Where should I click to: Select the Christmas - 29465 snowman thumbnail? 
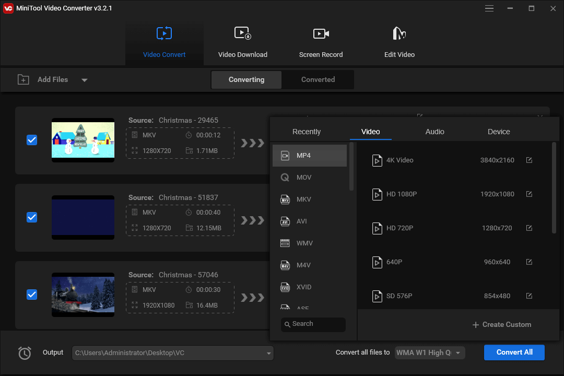coord(83,140)
